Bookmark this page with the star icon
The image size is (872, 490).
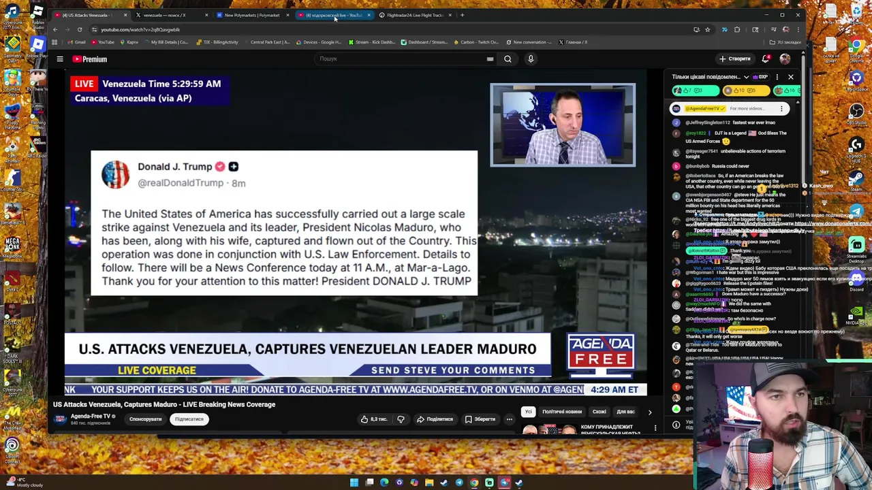pyautogui.click(x=707, y=29)
